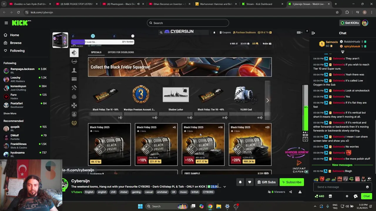
Task: Click the KICK logo
Action: 21,23
